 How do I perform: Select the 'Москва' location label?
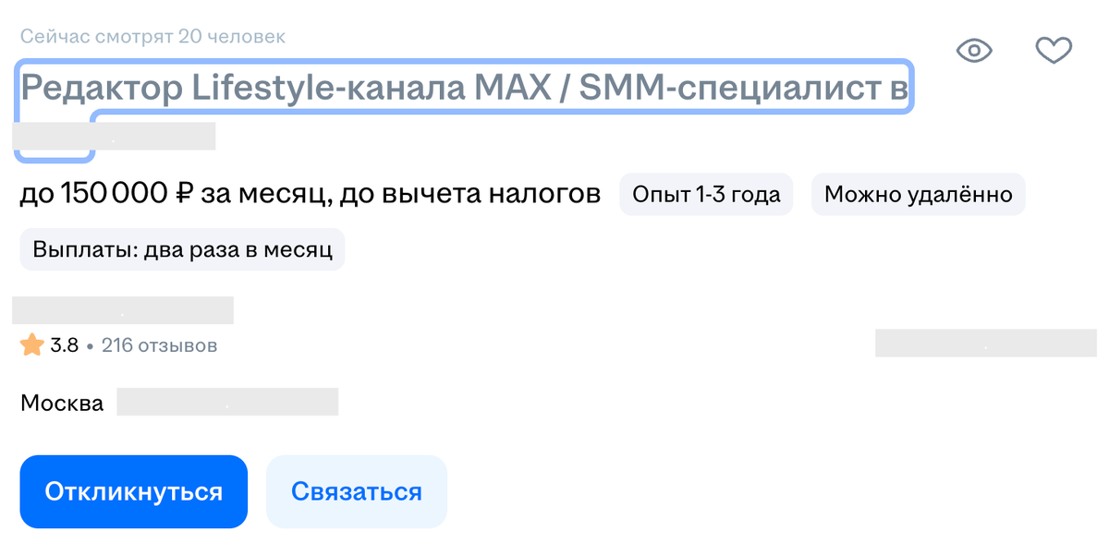pyautogui.click(x=62, y=402)
